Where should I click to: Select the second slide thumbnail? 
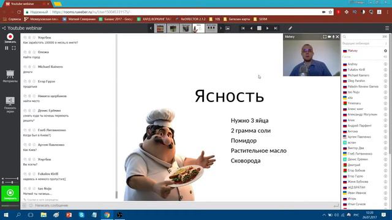point(173,28)
